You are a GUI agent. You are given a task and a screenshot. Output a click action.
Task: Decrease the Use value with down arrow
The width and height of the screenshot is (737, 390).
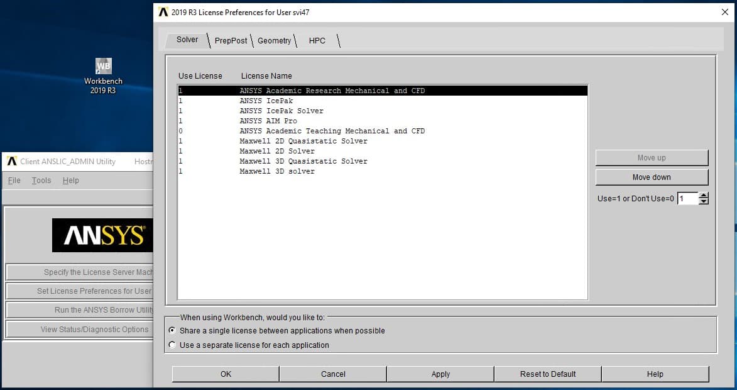coord(704,202)
